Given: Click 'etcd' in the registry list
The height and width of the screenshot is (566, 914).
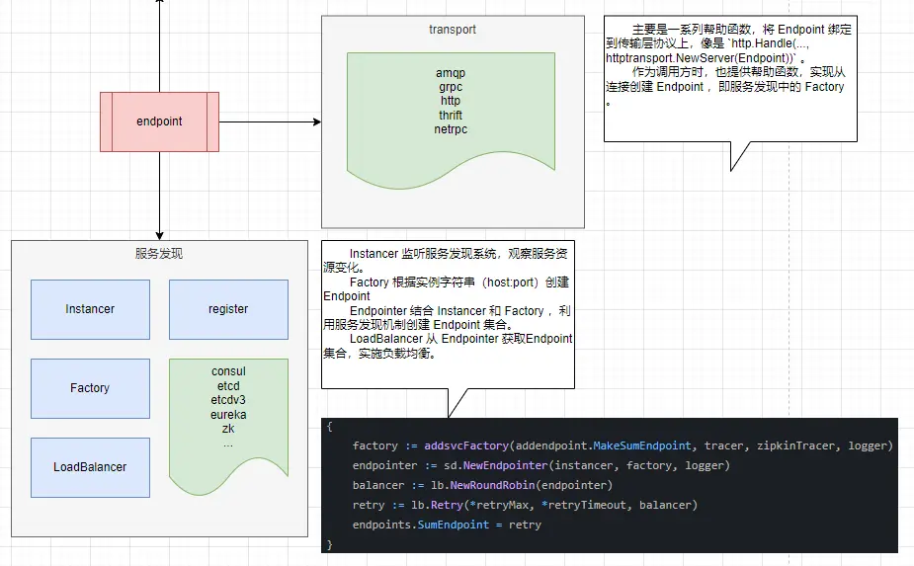Looking at the screenshot, I should [x=228, y=386].
